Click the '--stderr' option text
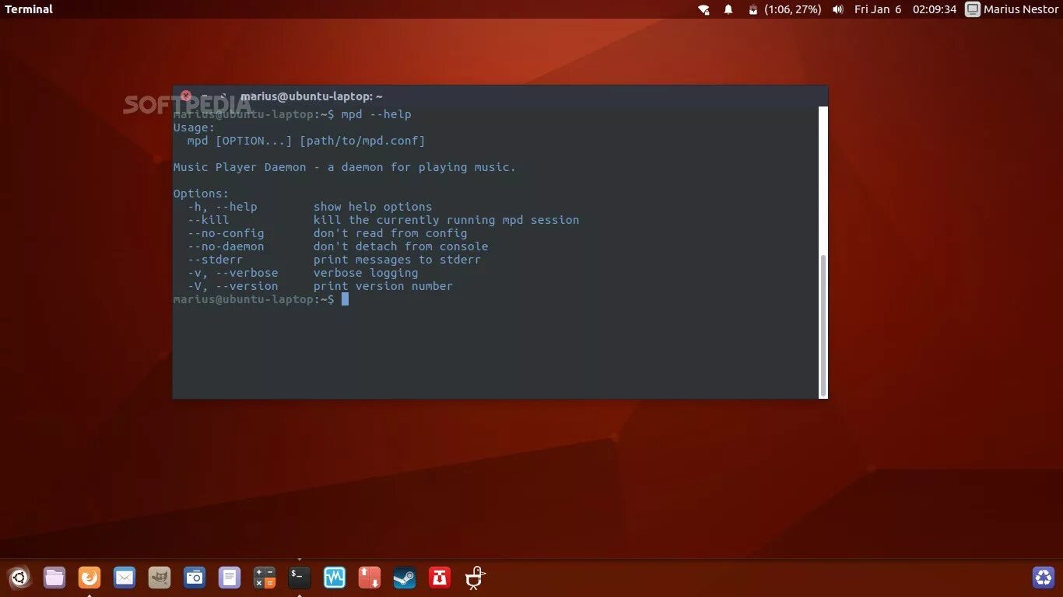The height and width of the screenshot is (597, 1063). pos(215,260)
